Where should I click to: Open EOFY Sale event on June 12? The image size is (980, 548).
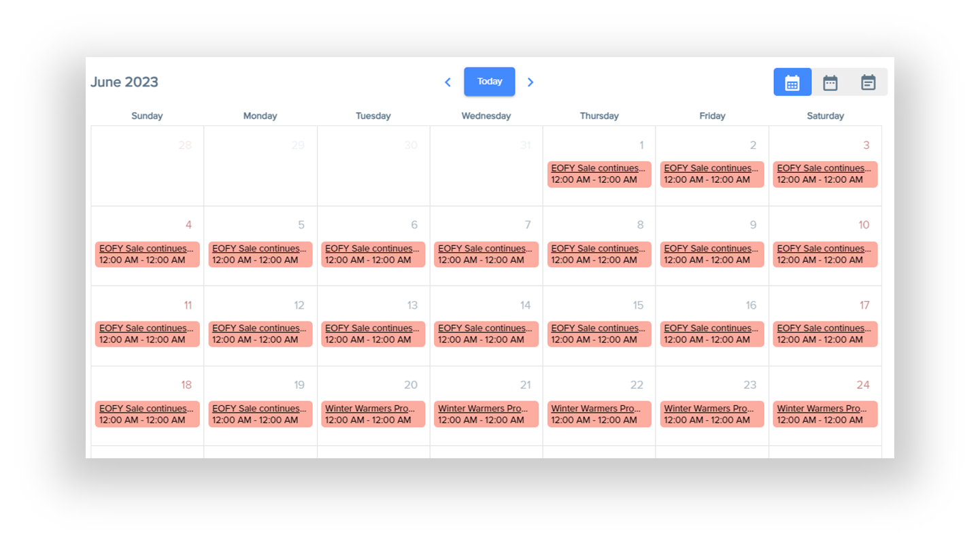(260, 334)
